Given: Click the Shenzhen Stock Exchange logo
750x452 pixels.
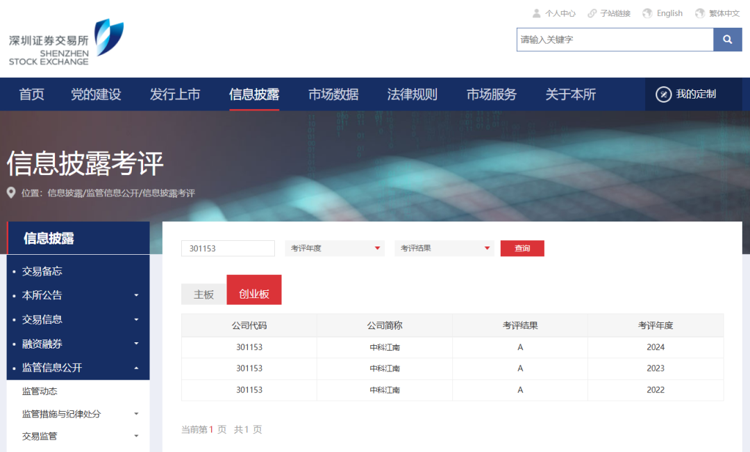Looking at the screenshot, I should pyautogui.click(x=66, y=42).
